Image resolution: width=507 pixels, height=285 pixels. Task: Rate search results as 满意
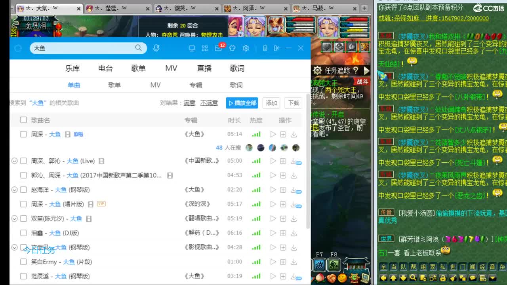pyautogui.click(x=189, y=103)
